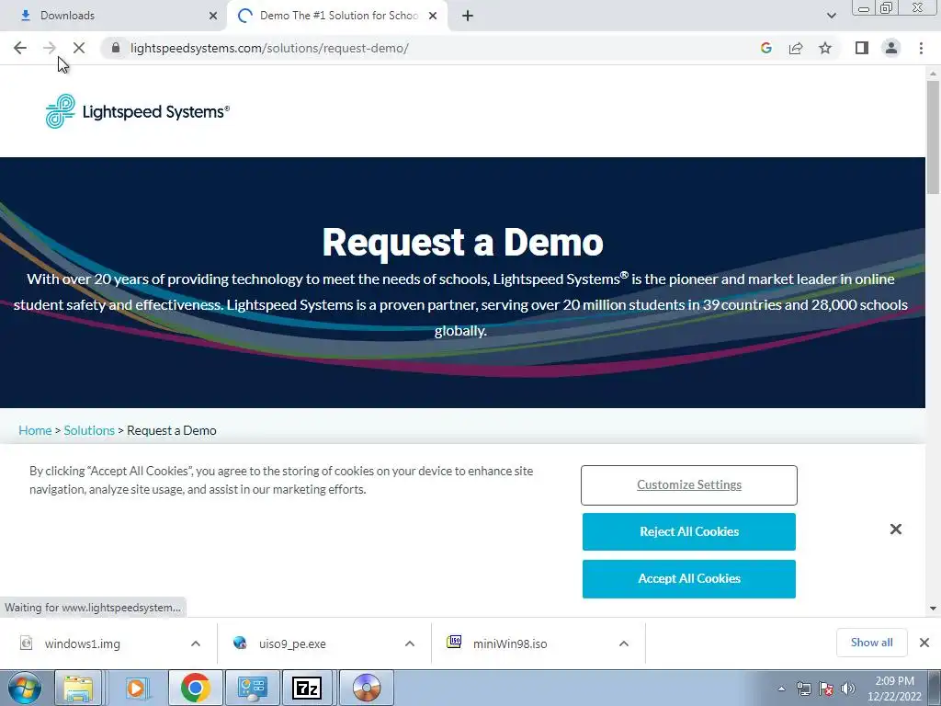
Task: Expand options for miniWin98.iso download
Action: click(624, 643)
